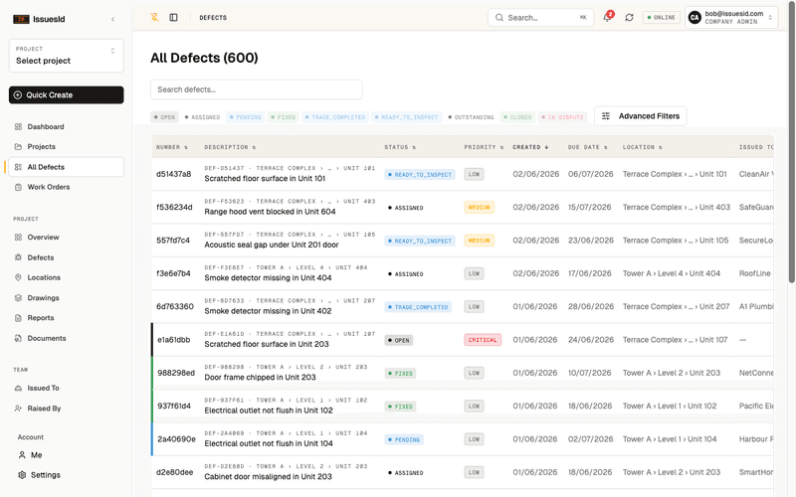Click the CRITICAL priority badge
This screenshot has height=497, width=796.
tap(483, 340)
